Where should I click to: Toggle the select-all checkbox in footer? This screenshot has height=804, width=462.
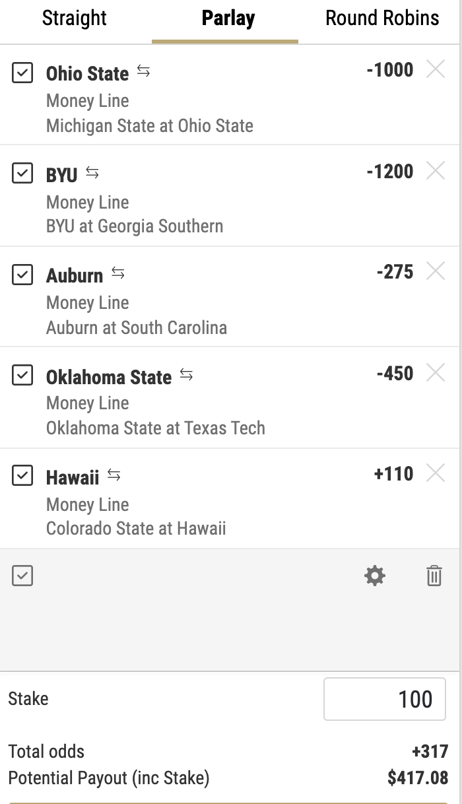point(22,576)
